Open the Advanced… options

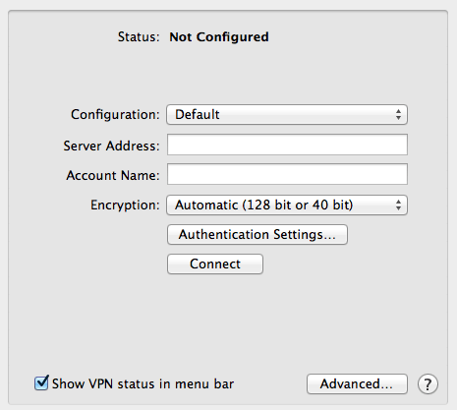click(357, 383)
